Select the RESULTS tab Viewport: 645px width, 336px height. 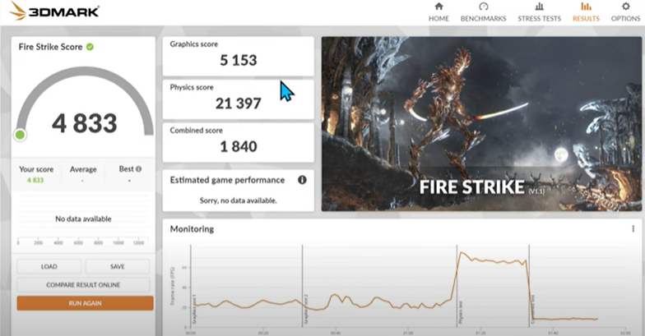click(x=586, y=18)
